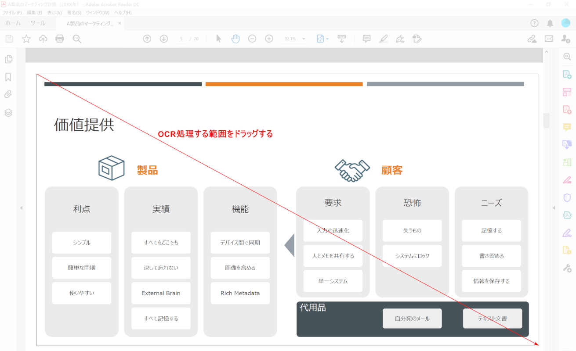
Task: Expand the fit page options dropdown
Action: click(x=327, y=39)
